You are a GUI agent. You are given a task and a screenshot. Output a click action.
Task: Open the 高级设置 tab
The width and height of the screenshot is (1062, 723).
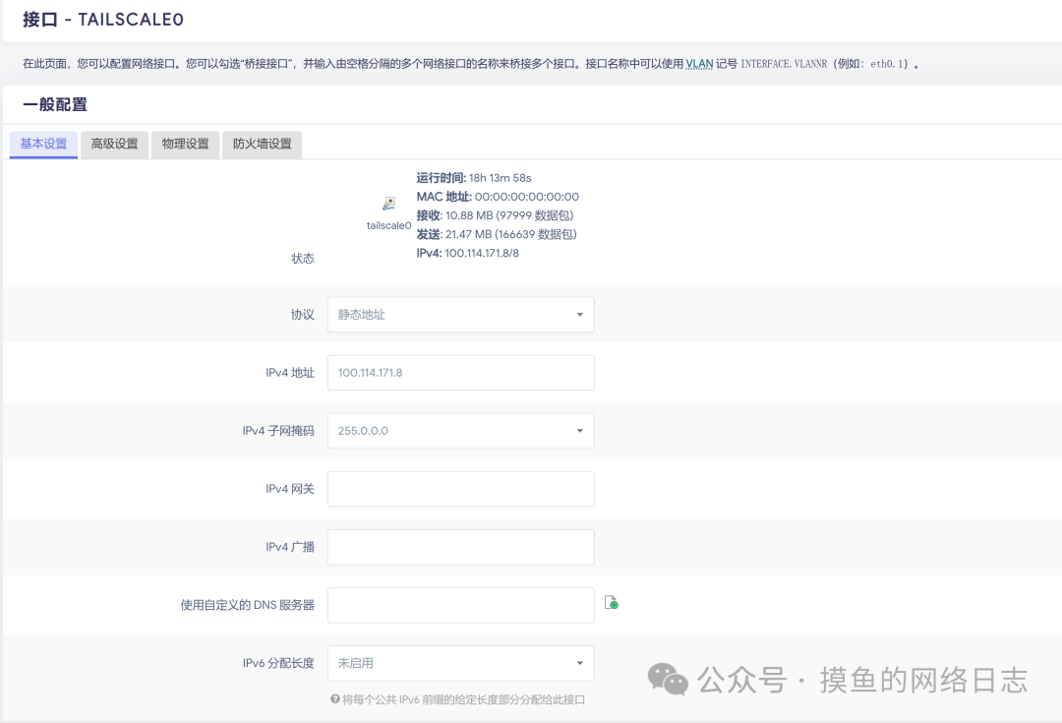pyautogui.click(x=114, y=144)
